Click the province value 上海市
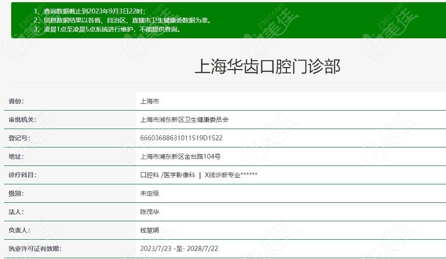The height and width of the screenshot is (259, 446). (149, 101)
